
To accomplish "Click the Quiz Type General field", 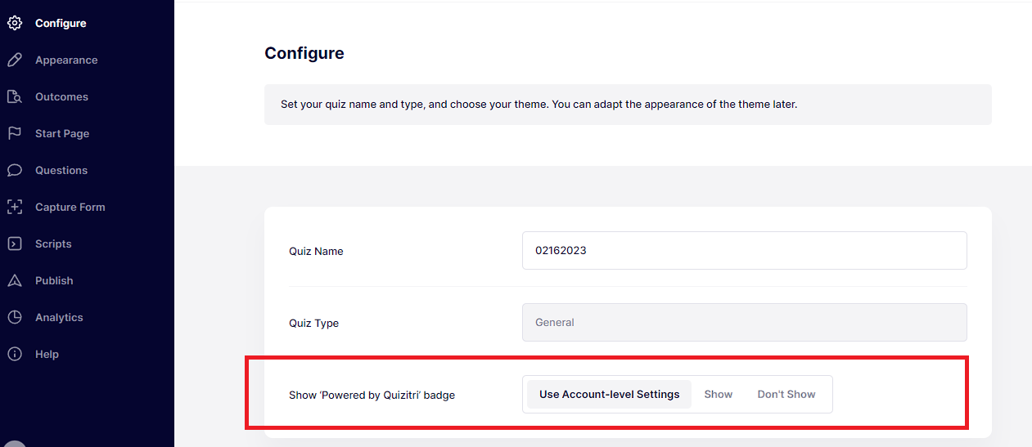I will click(745, 323).
